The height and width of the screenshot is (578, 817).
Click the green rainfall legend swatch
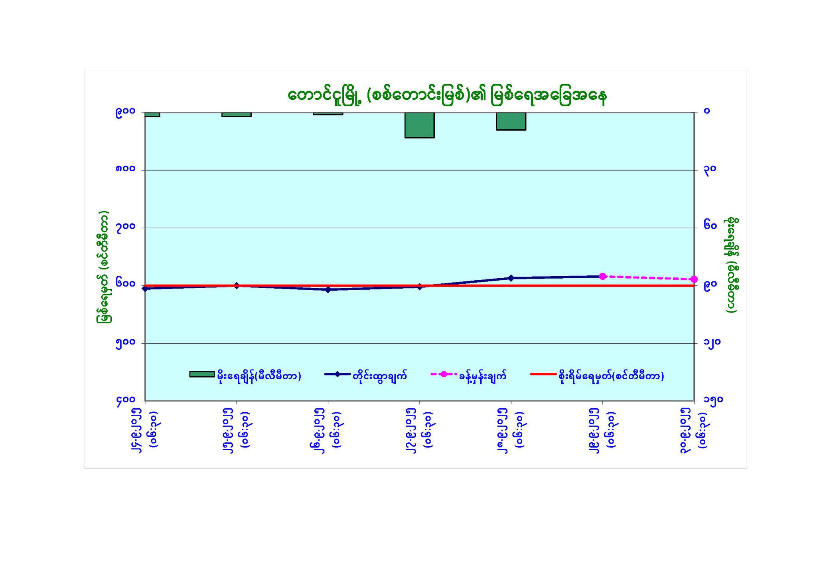pyautogui.click(x=202, y=374)
